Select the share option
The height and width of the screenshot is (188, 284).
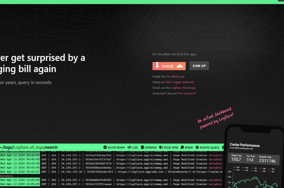point(187,147)
